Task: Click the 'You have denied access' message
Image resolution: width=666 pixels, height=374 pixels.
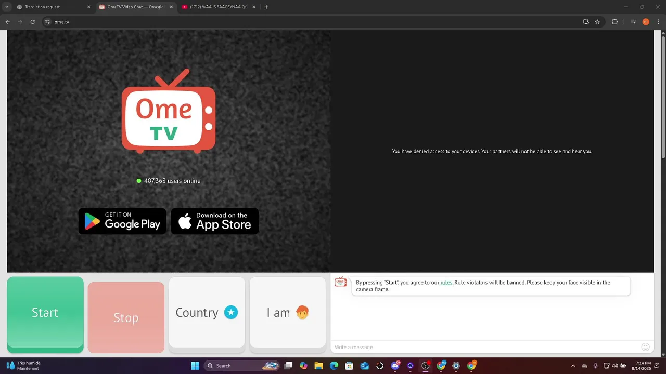Action: tap(492, 151)
